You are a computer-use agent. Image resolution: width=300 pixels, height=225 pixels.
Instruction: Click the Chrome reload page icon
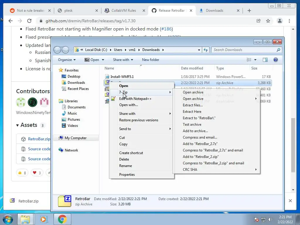click(29, 21)
